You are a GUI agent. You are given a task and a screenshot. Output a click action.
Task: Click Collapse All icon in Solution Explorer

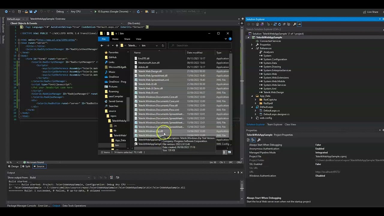(x=284, y=24)
